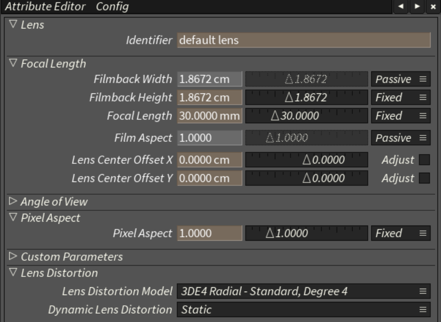Open Focal Length Fixed mode dropdown
The width and height of the screenshot is (441, 322).
point(400,116)
